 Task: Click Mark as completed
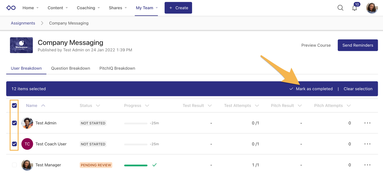(x=311, y=89)
